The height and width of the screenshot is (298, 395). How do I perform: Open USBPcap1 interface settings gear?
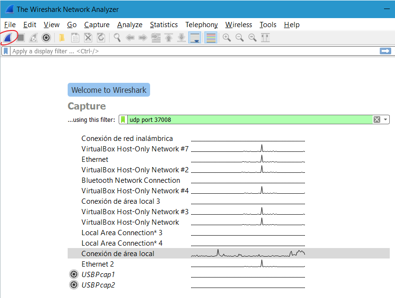click(74, 274)
